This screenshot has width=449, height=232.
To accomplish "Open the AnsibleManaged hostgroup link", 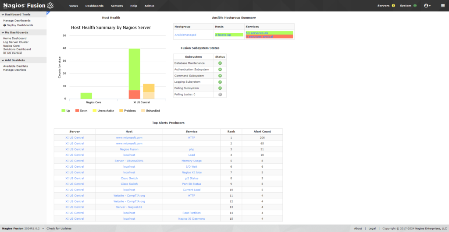I will click(x=185, y=35).
